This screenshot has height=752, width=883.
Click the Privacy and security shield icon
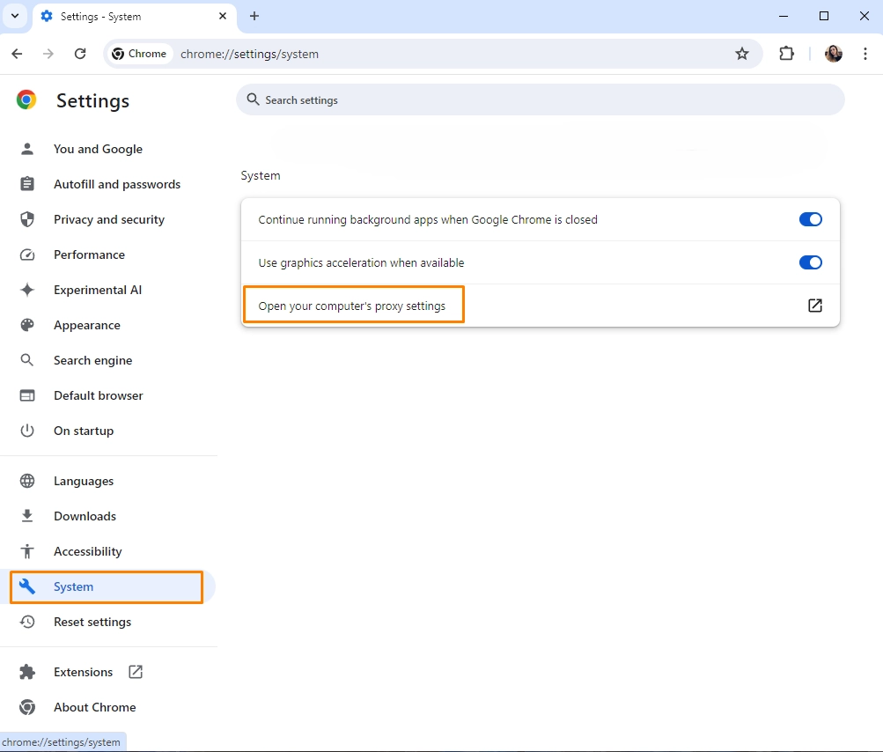[x=27, y=219]
